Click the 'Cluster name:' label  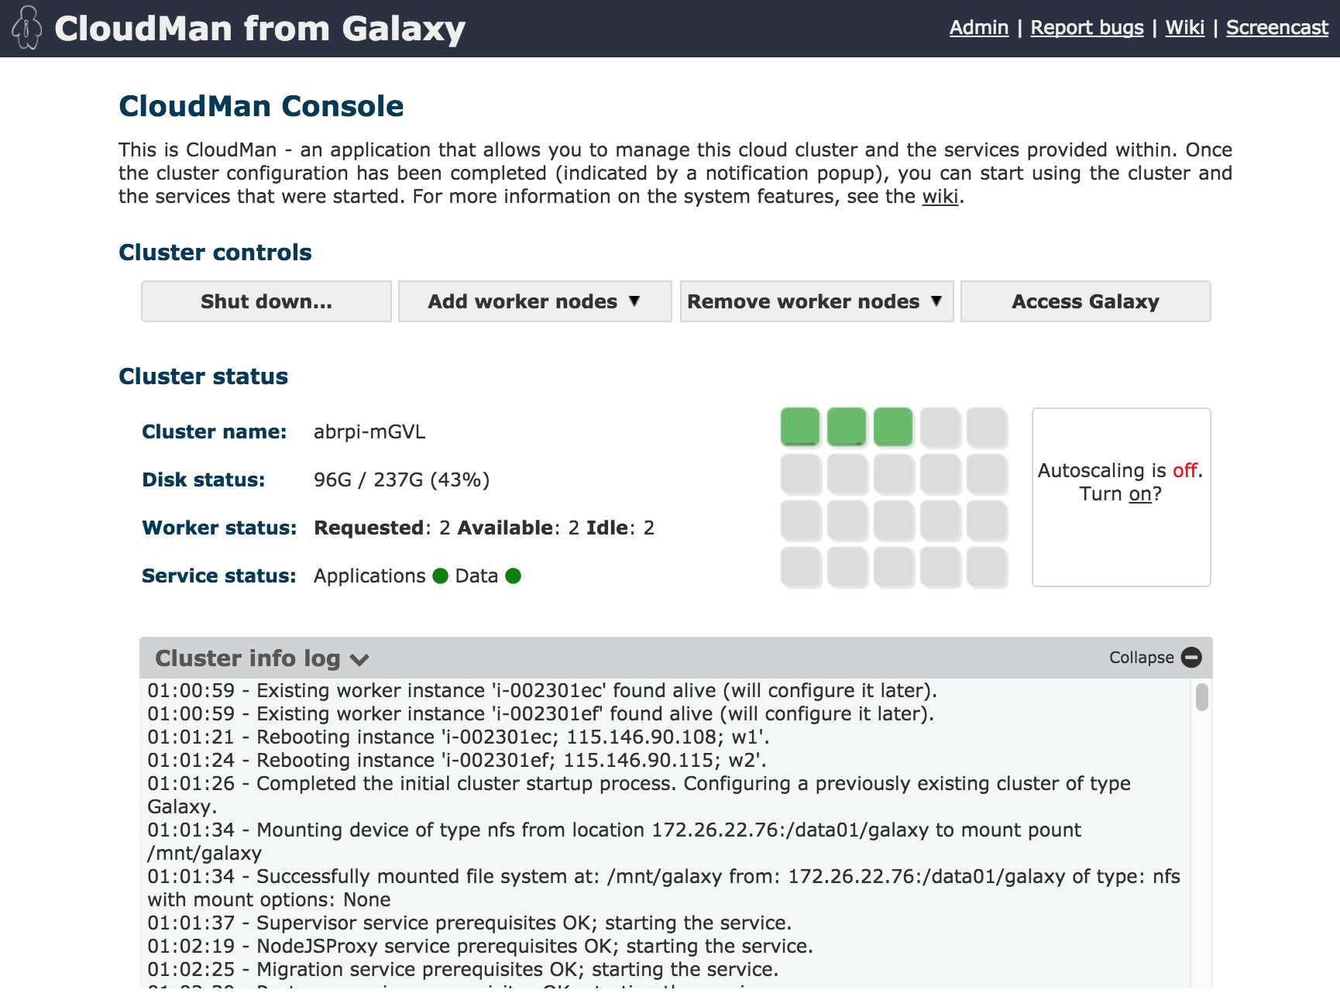214,431
